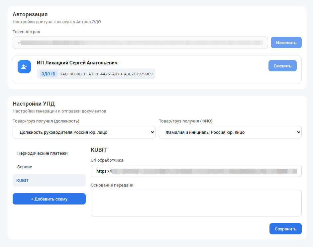Switch to Периодические платежи scheme
The width and height of the screenshot is (313, 247).
[43, 153]
